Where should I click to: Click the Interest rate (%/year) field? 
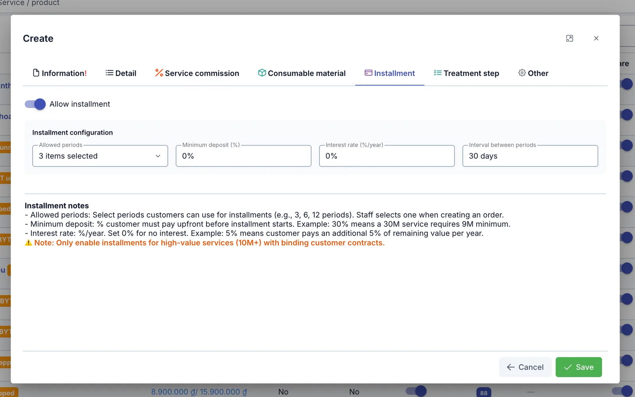387,156
